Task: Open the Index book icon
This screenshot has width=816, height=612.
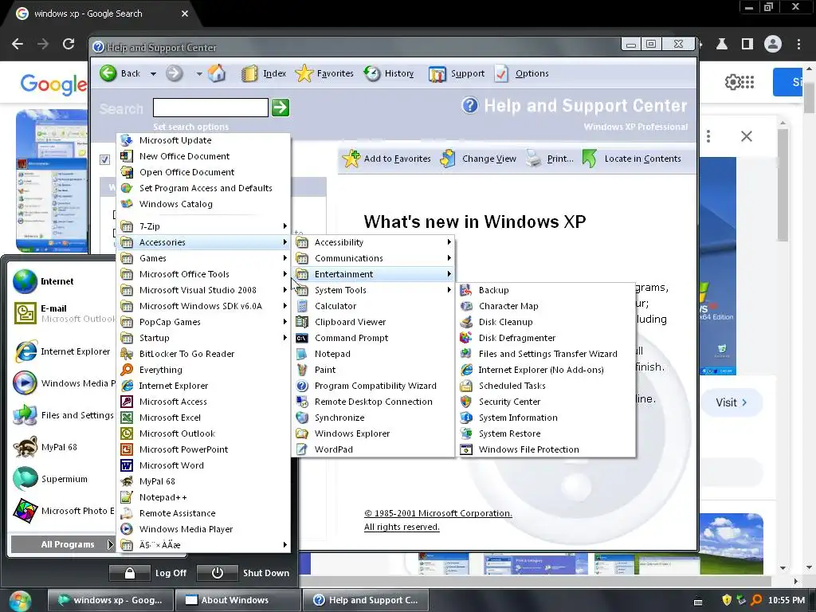Action: click(249, 73)
